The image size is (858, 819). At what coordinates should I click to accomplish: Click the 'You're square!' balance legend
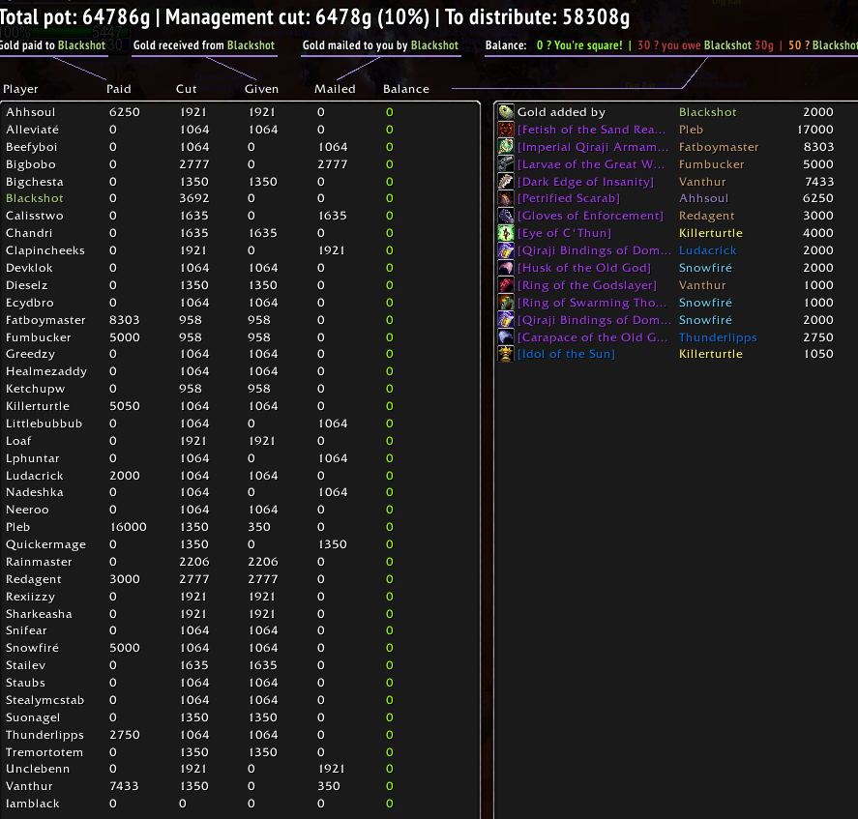point(579,45)
